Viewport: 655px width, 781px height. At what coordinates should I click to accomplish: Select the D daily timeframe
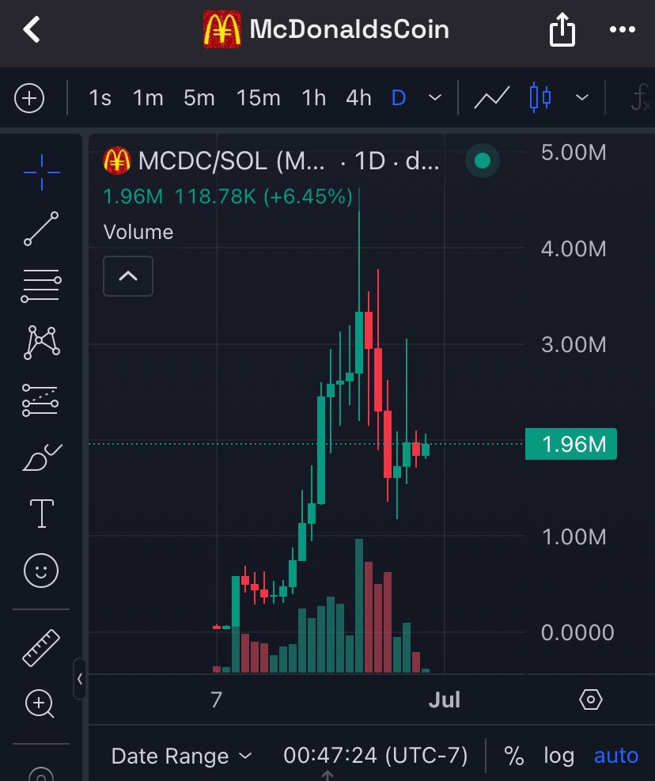coord(399,97)
